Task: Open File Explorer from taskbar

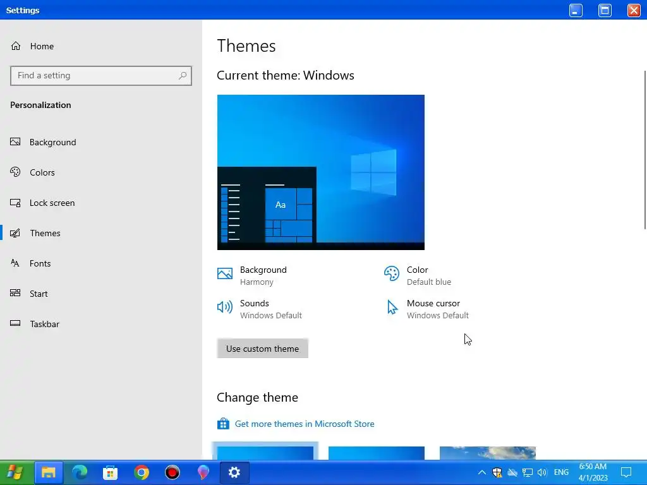Action: point(49,472)
